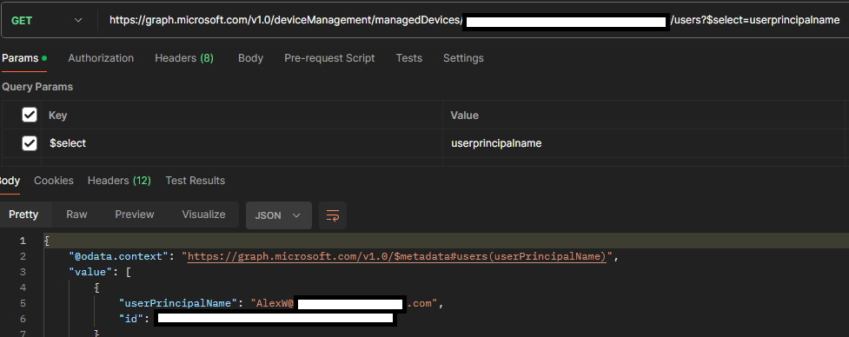Open the GET method dropdown
849x337 pixels.
pos(47,21)
